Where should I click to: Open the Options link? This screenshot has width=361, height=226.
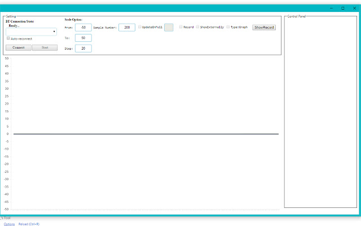(x=9, y=224)
